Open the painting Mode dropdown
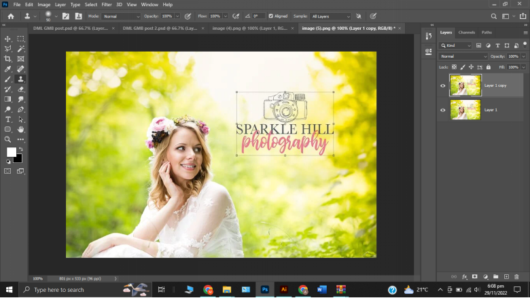This screenshot has height=298, width=530. (121, 16)
